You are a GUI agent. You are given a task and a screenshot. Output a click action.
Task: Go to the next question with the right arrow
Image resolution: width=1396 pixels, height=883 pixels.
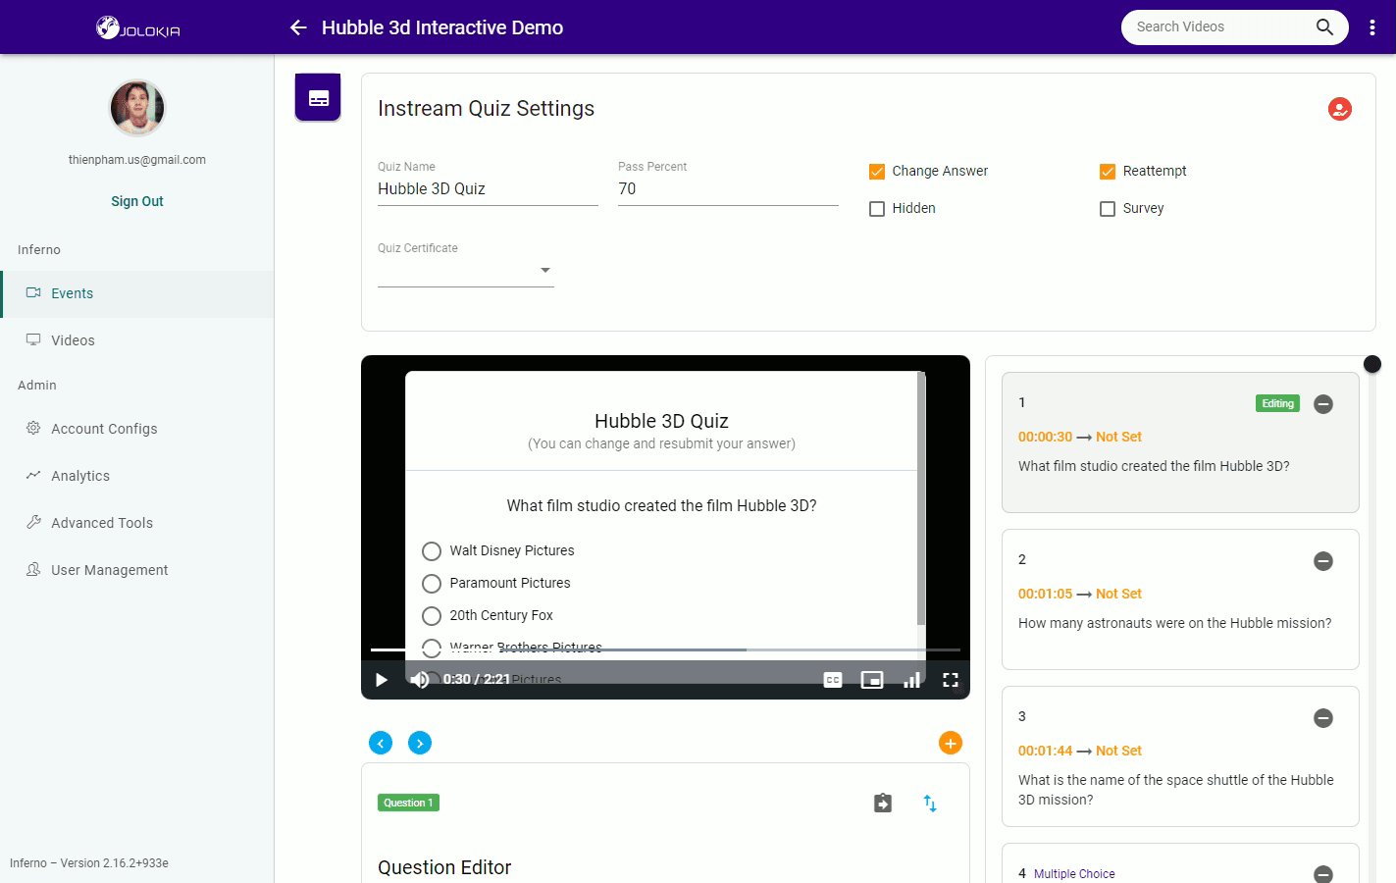click(420, 743)
